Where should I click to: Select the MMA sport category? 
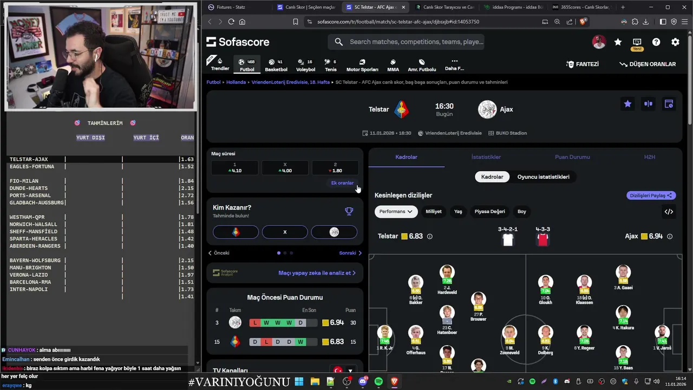click(393, 65)
